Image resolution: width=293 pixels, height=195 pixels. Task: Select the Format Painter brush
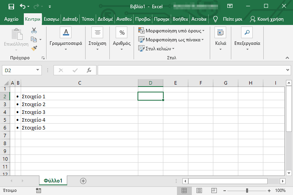coord(34,48)
